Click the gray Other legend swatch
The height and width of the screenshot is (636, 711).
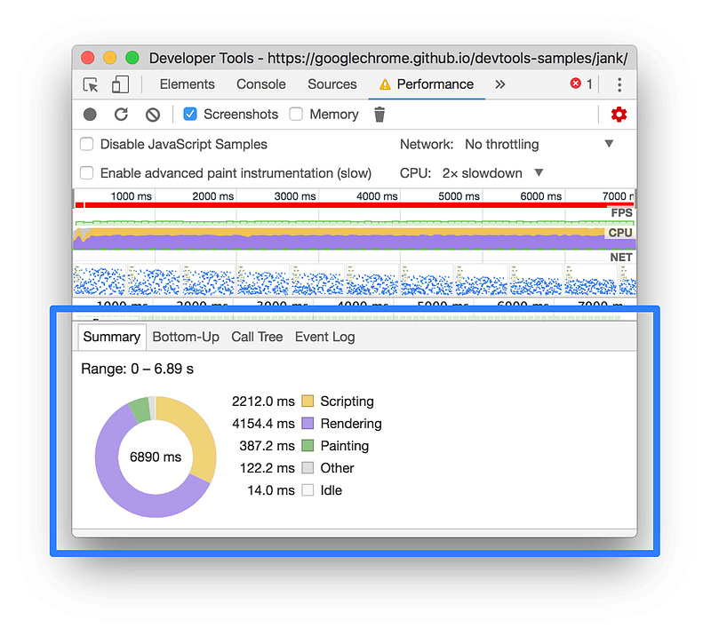click(308, 468)
